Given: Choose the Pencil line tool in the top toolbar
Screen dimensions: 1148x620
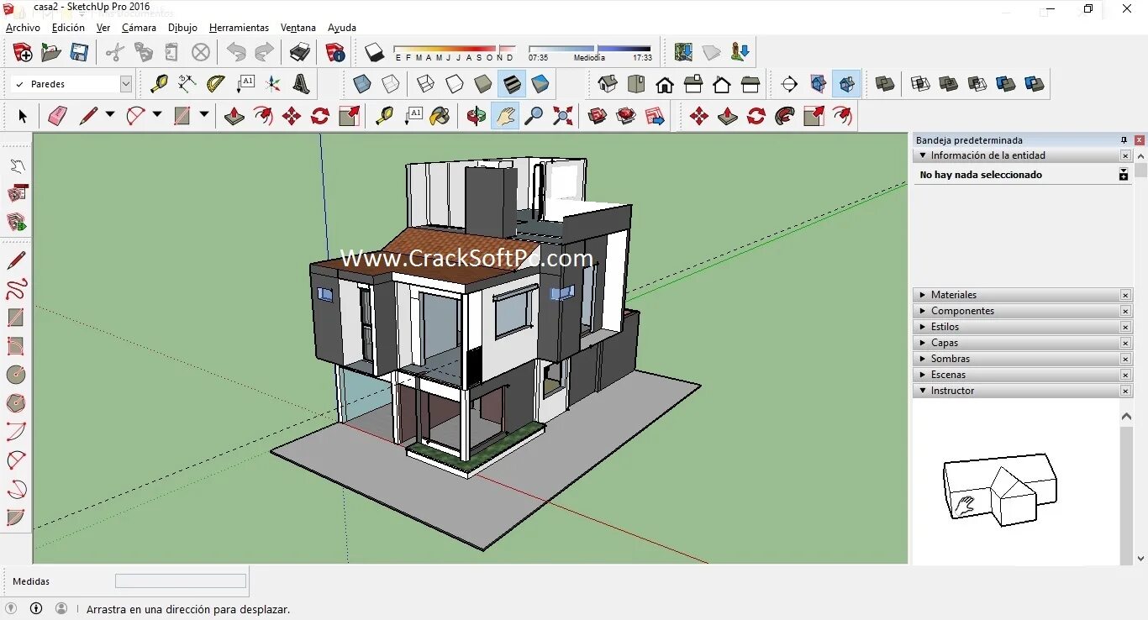Looking at the screenshot, I should click(x=88, y=116).
